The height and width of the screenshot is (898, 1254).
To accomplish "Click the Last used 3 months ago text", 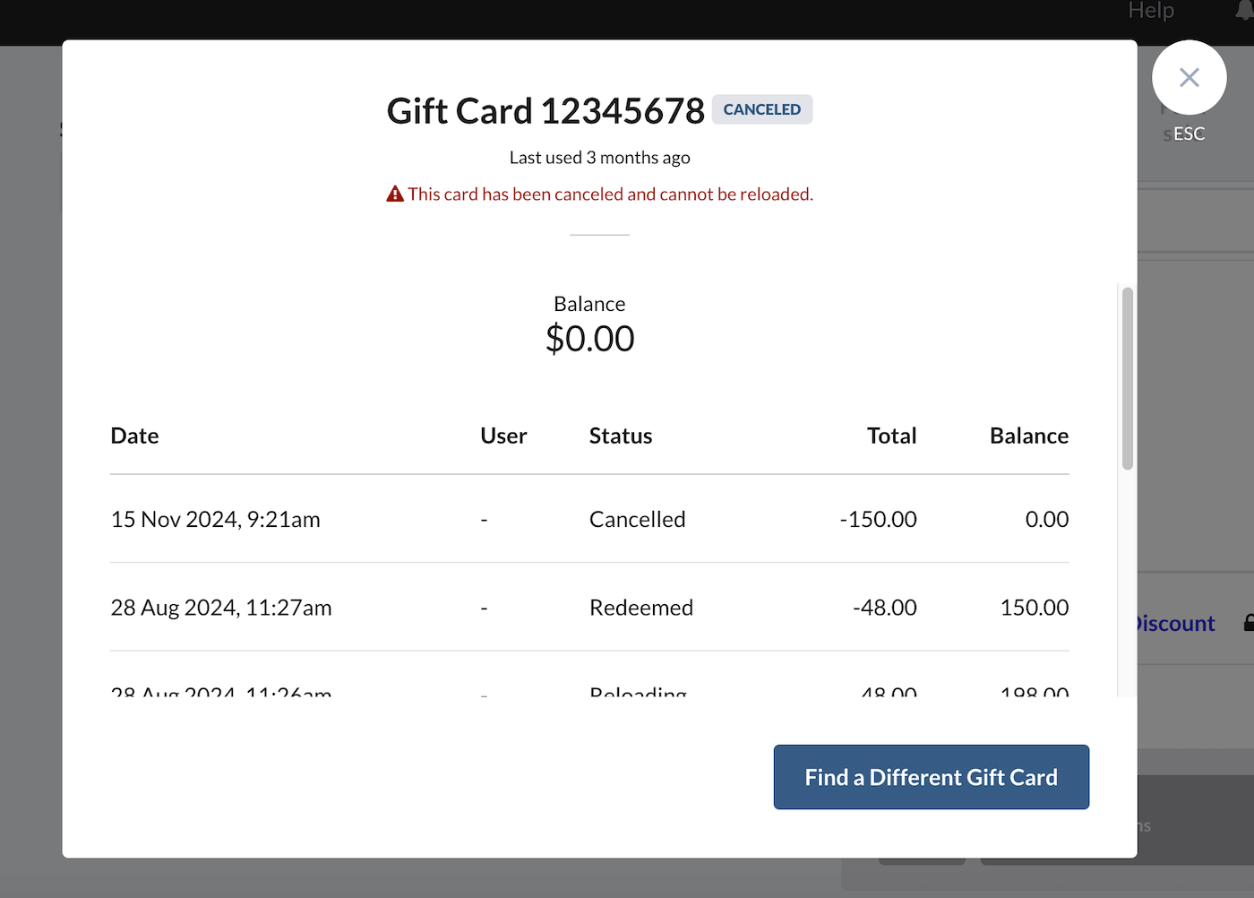I will 599,158.
